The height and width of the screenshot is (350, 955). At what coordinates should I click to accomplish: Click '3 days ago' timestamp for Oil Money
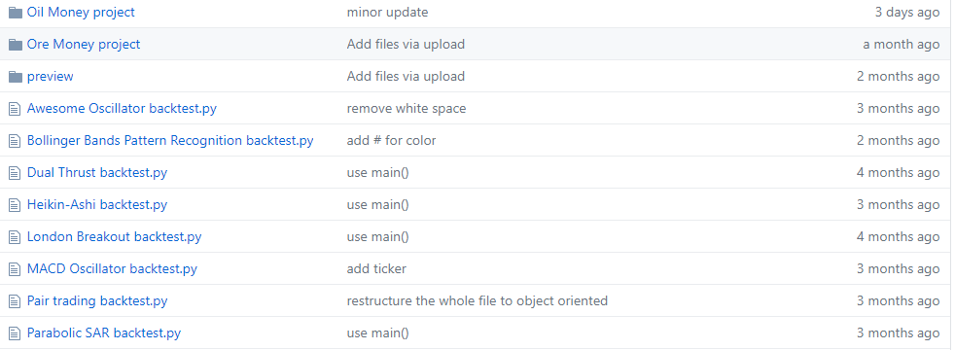907,13
